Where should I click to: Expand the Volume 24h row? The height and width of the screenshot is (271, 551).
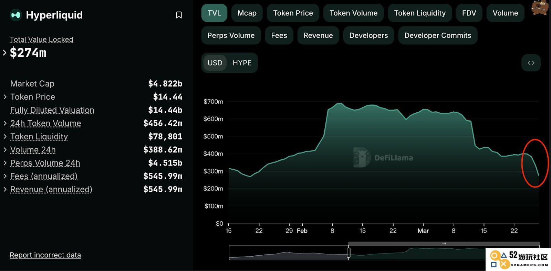click(x=5, y=150)
